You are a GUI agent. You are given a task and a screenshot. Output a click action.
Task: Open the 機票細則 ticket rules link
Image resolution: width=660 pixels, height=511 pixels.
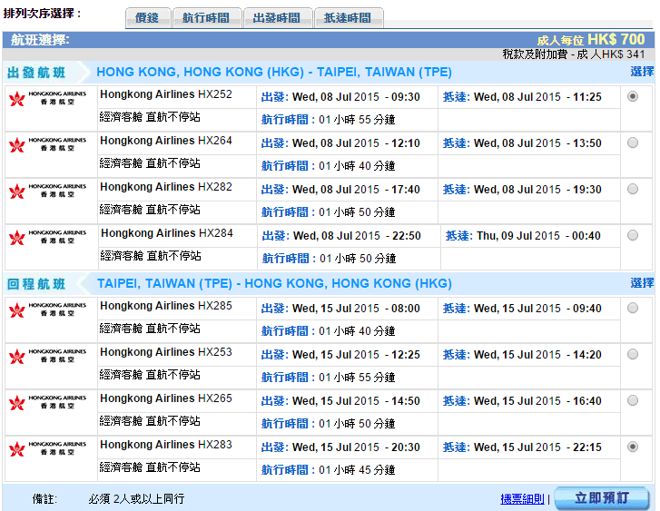coord(522,499)
